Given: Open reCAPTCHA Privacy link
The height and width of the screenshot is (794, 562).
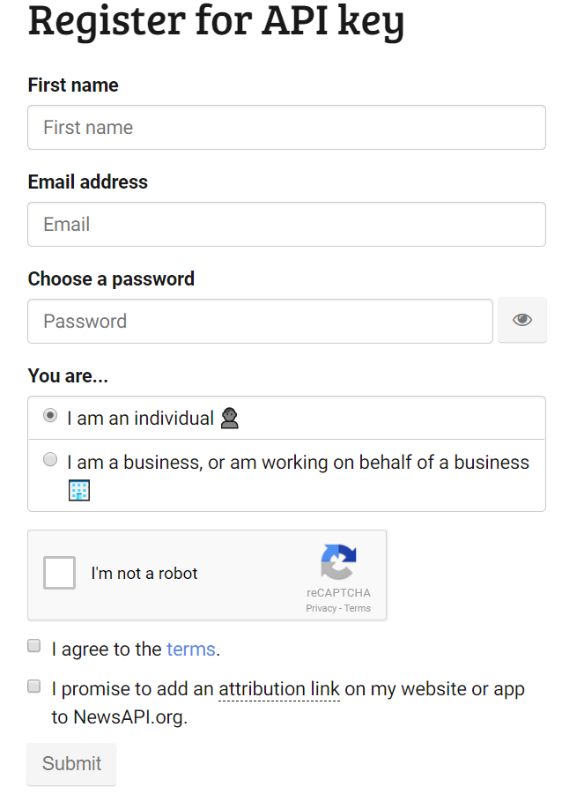Looking at the screenshot, I should 321,608.
